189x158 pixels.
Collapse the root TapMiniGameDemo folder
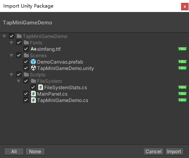[x=4, y=36]
